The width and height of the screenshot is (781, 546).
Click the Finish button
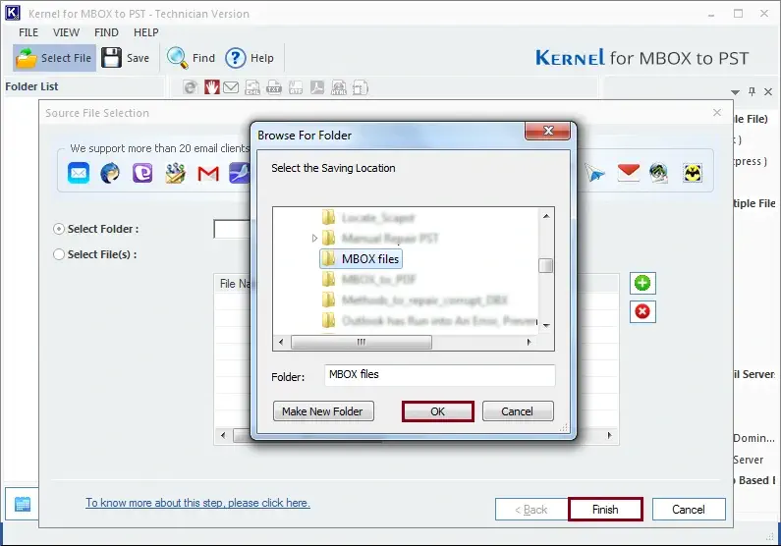pyautogui.click(x=605, y=509)
